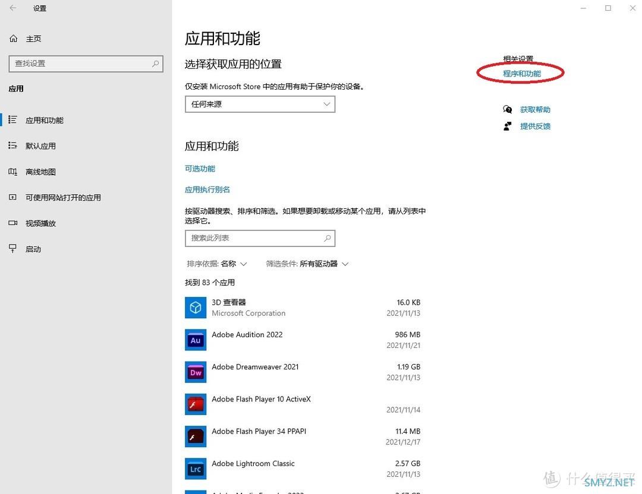This screenshot has width=642, height=494.
Task: Click the magnifier icon in 查找设置 box
Action: (156, 64)
